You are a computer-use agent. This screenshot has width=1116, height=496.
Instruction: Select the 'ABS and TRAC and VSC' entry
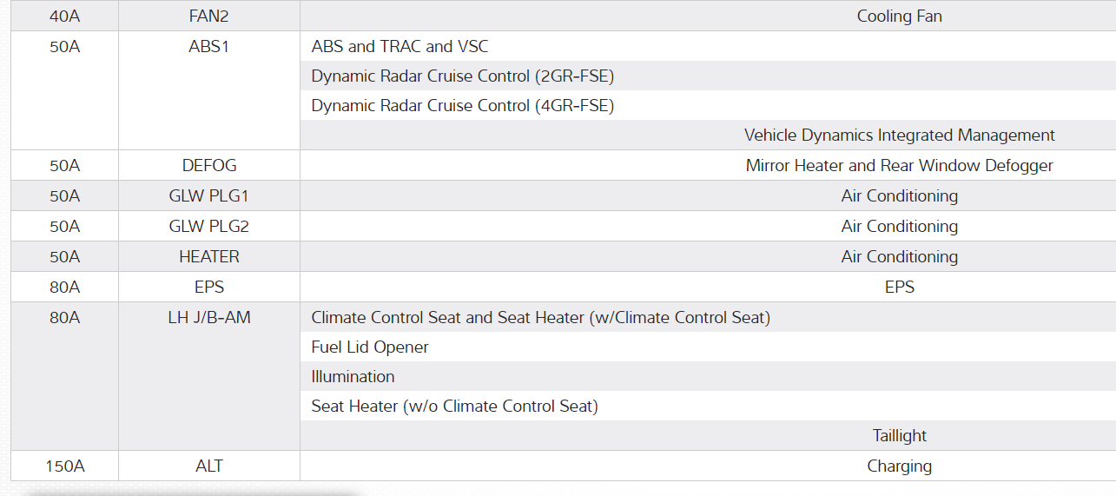400,46
